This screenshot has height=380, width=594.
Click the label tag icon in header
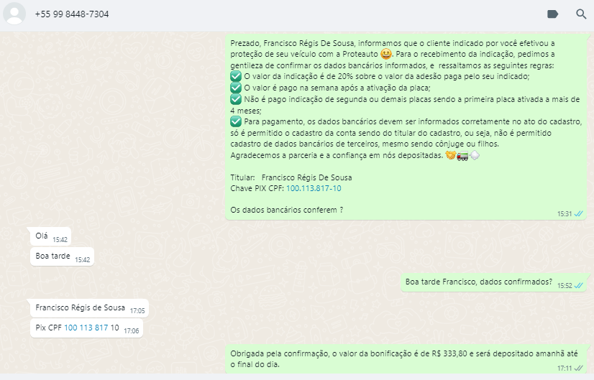coord(552,14)
